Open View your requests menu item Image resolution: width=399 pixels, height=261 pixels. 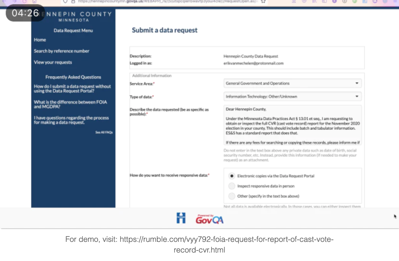pyautogui.click(x=53, y=62)
